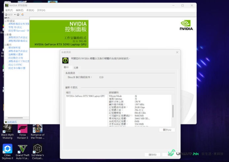Screen dimensions: 229x162
Task: Open the back-history dropdown arrow
Action: pos(15,14)
